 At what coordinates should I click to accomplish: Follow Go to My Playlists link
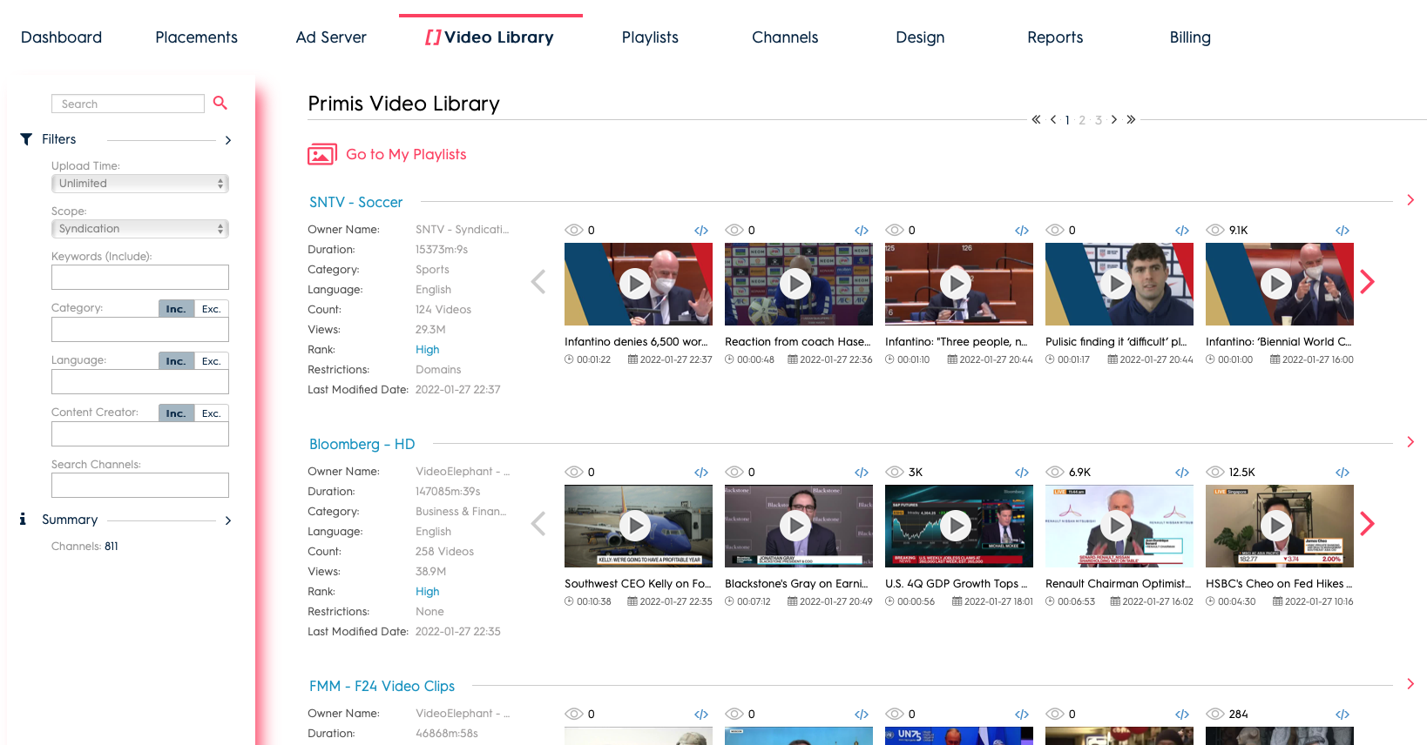click(x=406, y=154)
